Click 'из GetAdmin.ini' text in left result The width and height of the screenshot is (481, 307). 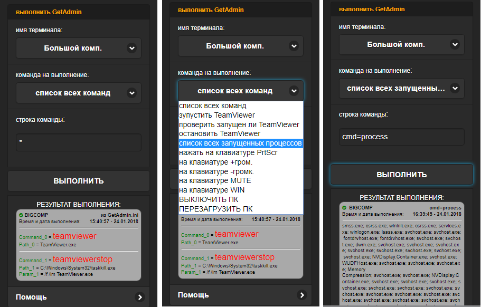tap(120, 215)
